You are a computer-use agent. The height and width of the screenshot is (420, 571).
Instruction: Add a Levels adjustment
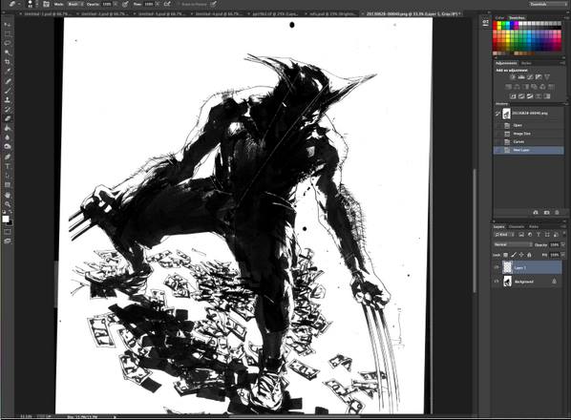pyautogui.click(x=521, y=77)
